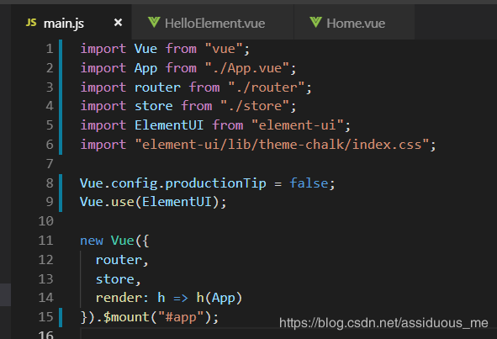Click the ElementUI identifier in line 5
The height and width of the screenshot is (339, 497).
click(x=169, y=125)
